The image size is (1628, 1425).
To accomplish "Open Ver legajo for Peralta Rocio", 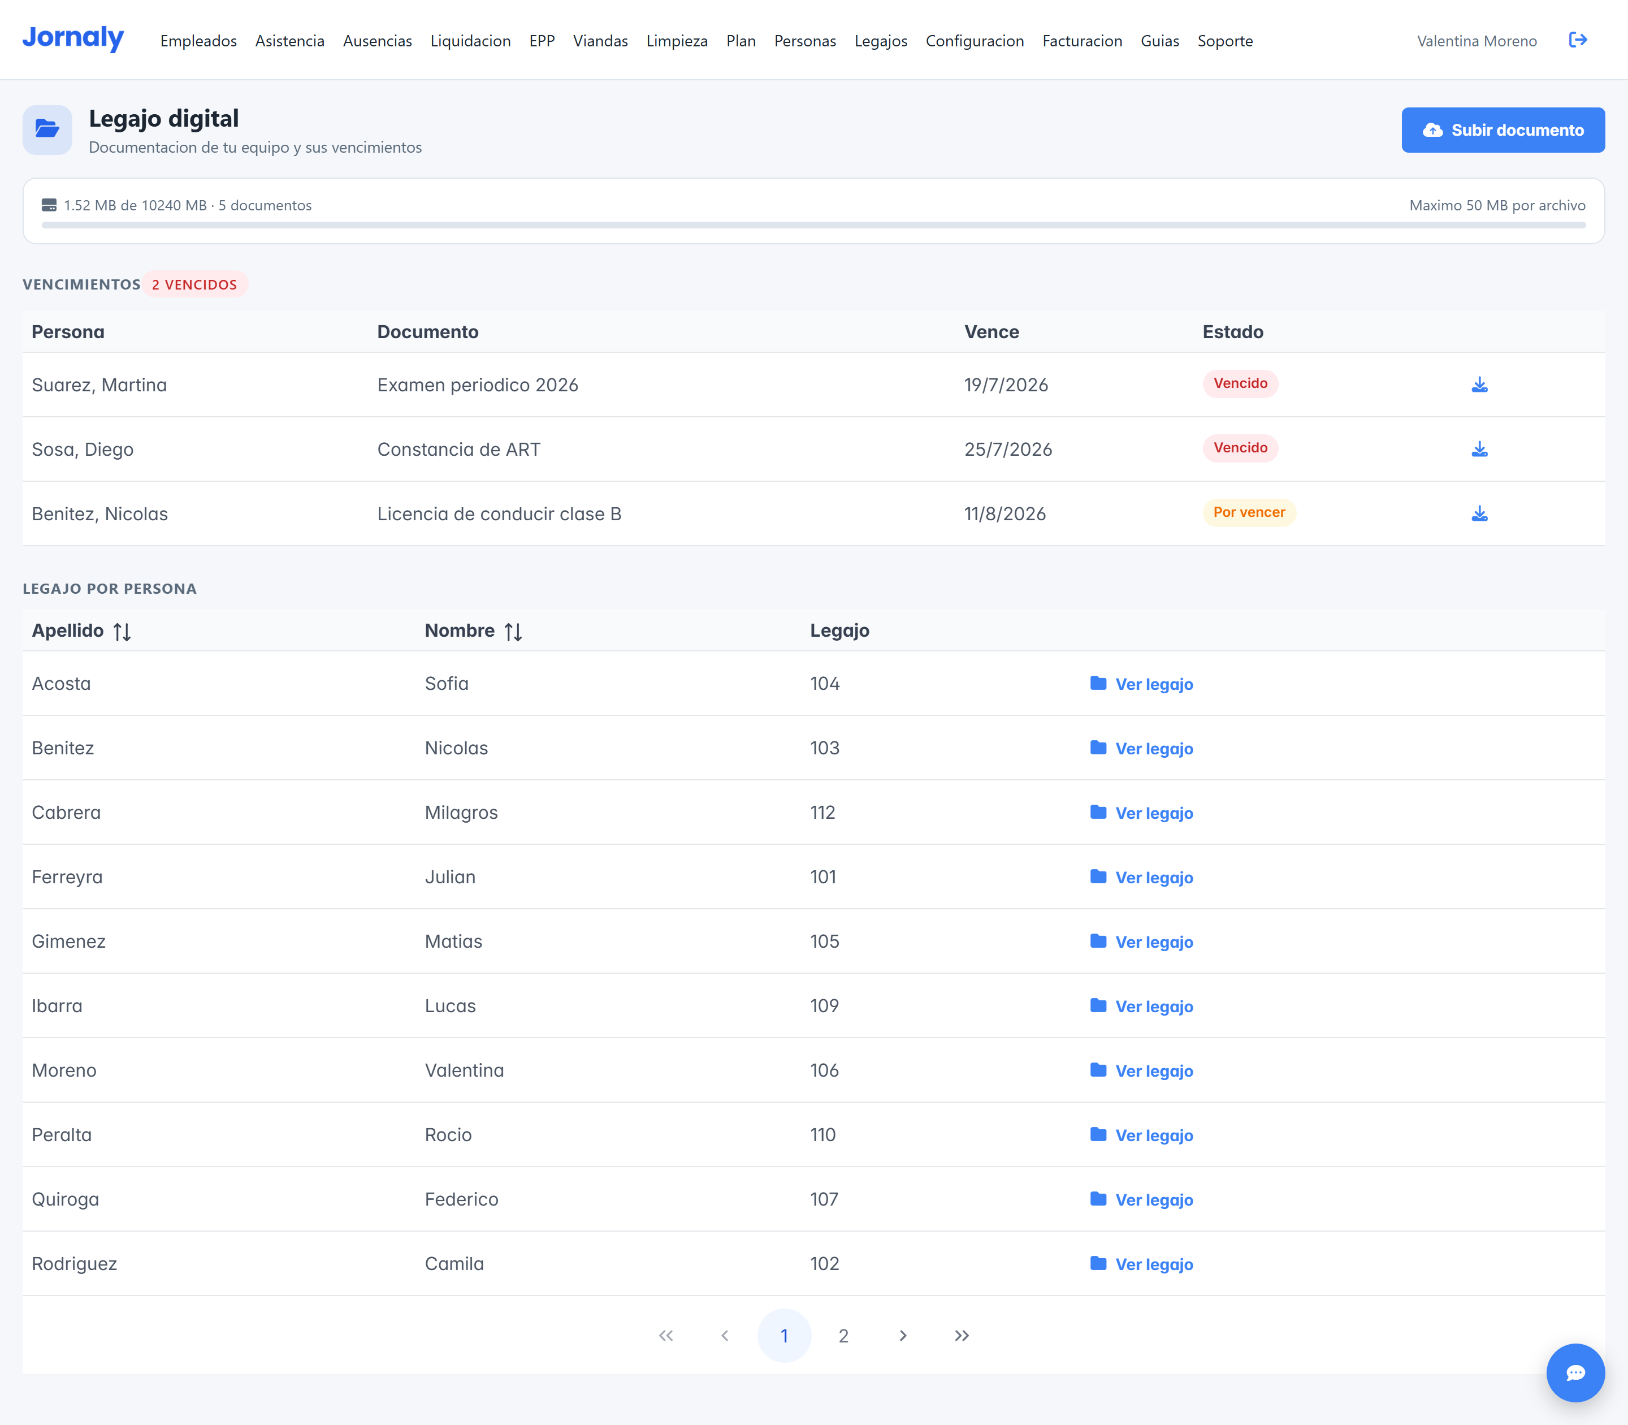I will [1141, 1135].
